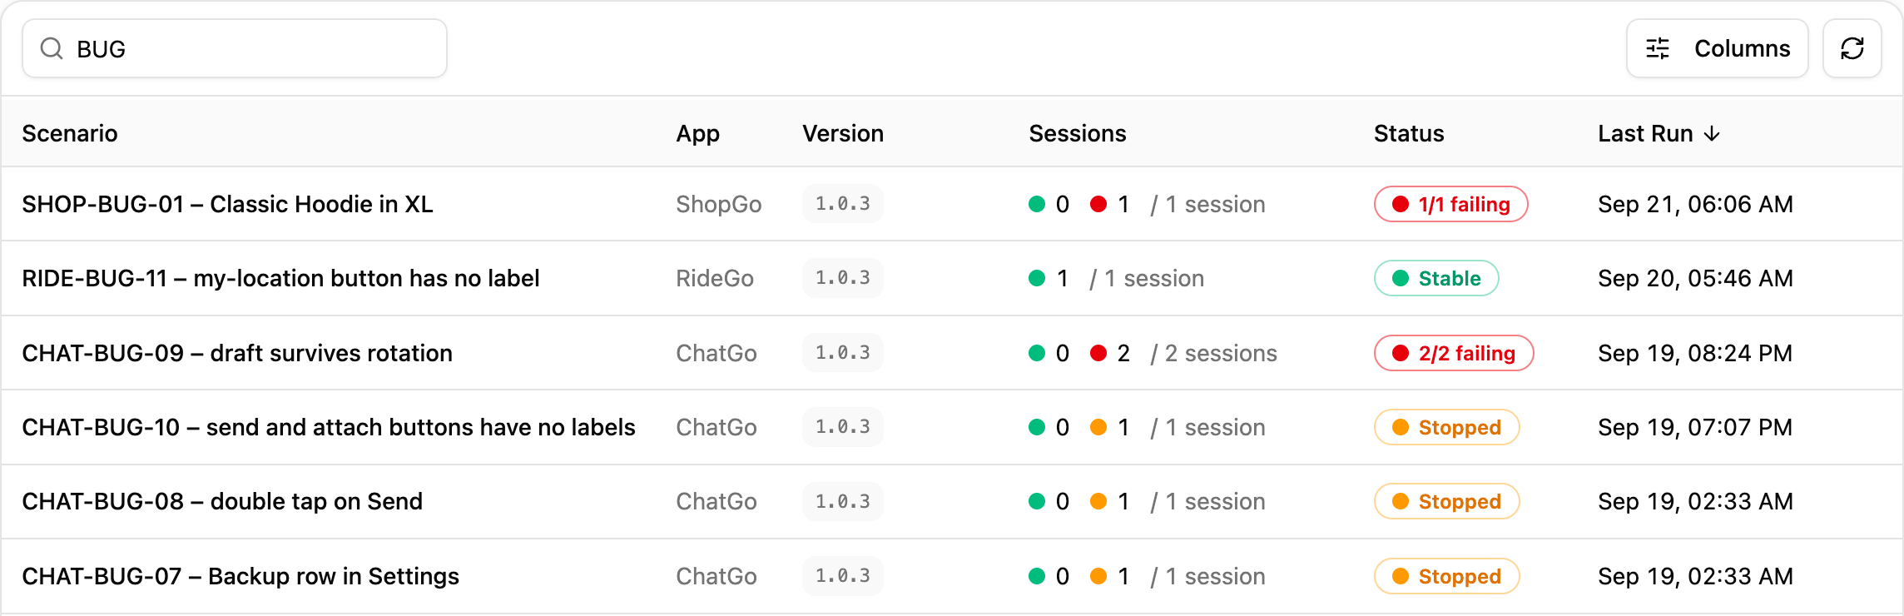Click ShopGo app cell
This screenshot has height=616, width=1904.
[719, 204]
